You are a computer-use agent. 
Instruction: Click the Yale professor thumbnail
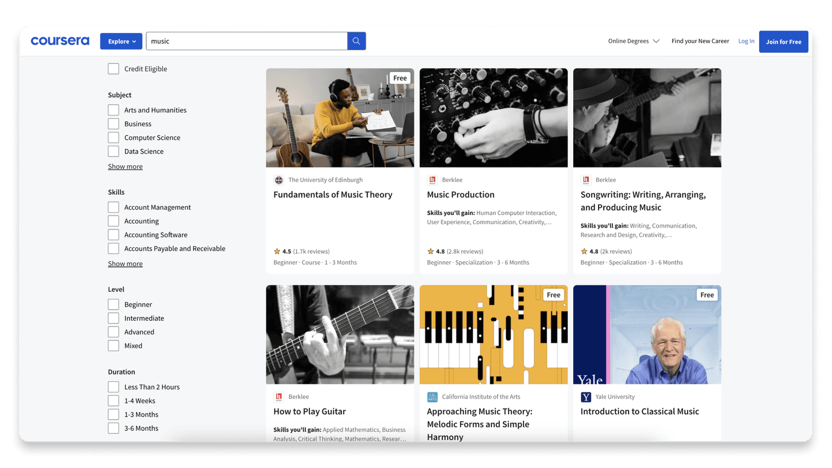click(x=647, y=335)
